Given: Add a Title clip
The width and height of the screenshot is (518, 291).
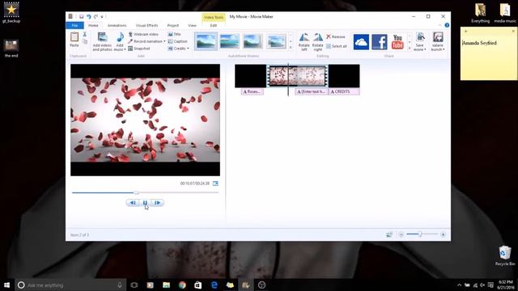Looking at the screenshot, I should [175, 34].
